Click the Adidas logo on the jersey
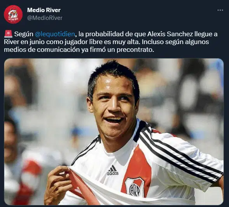Viewport: 229px width, 207px height. [112, 170]
